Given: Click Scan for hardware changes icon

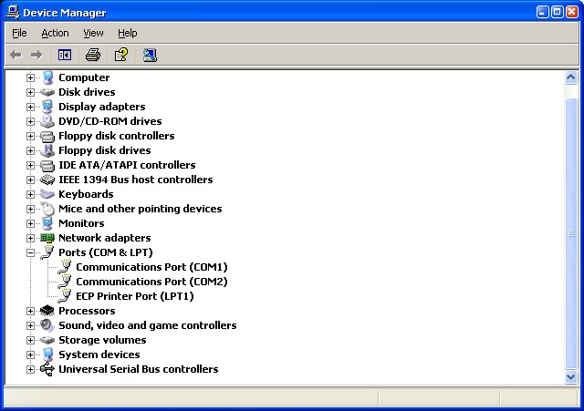Looking at the screenshot, I should 150,55.
